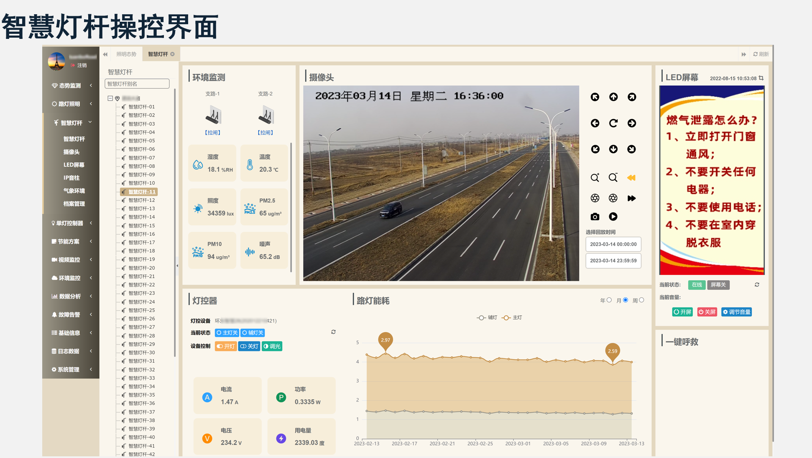Pan camera down with arrow icon
The image size is (812, 458).
tap(613, 149)
